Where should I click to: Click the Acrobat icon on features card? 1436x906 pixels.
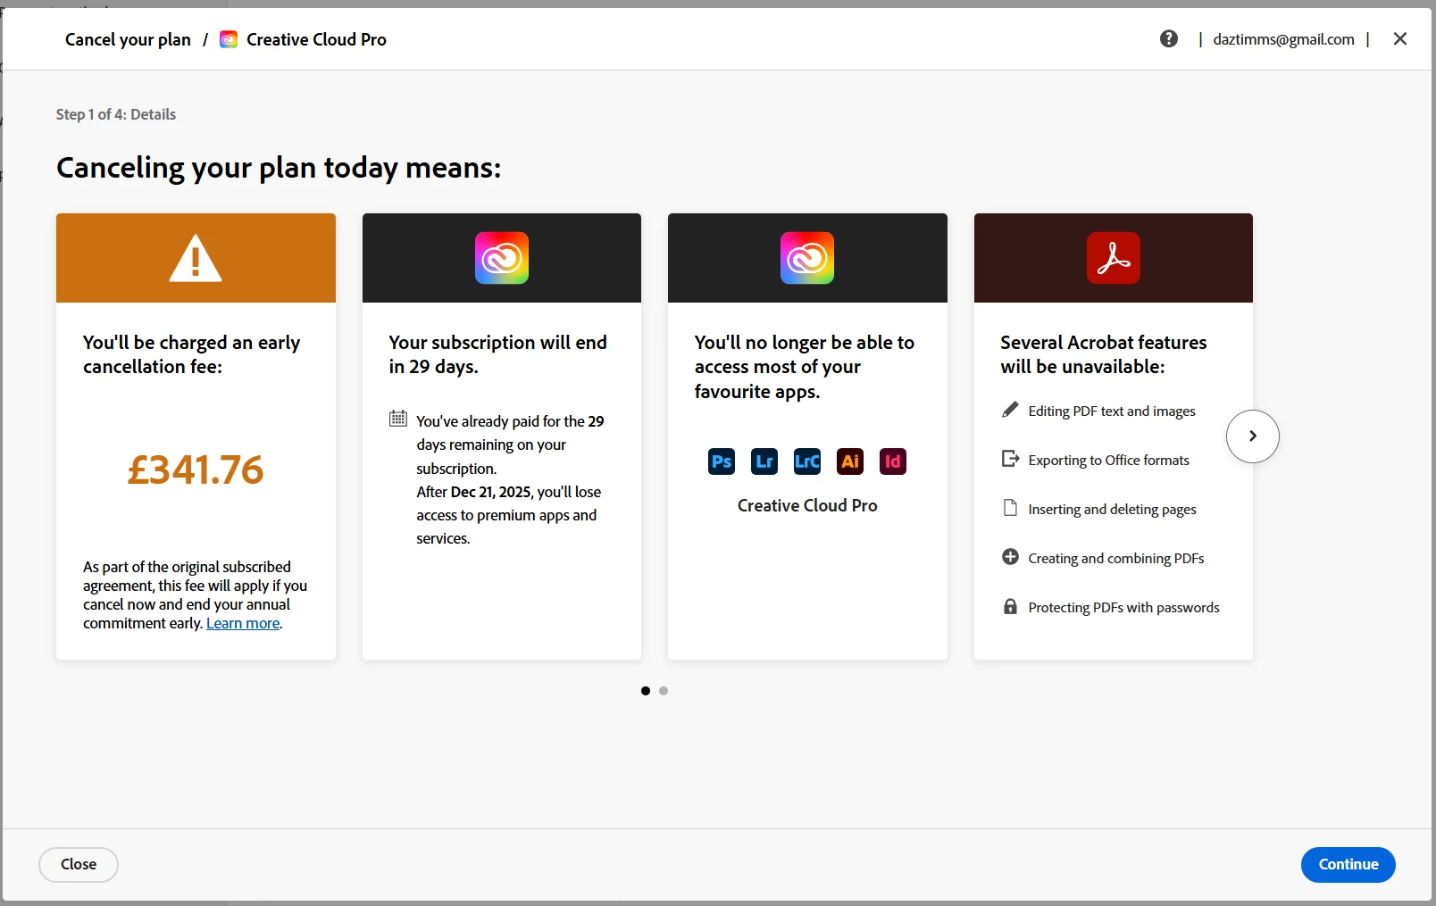[1114, 258]
